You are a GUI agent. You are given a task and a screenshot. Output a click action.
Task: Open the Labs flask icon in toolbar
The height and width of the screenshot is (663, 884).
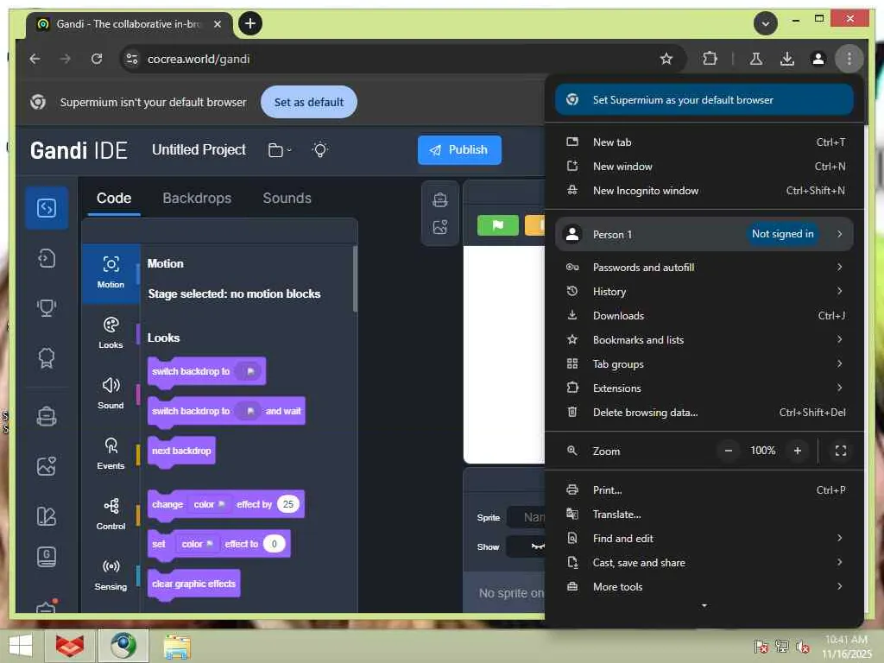756,59
